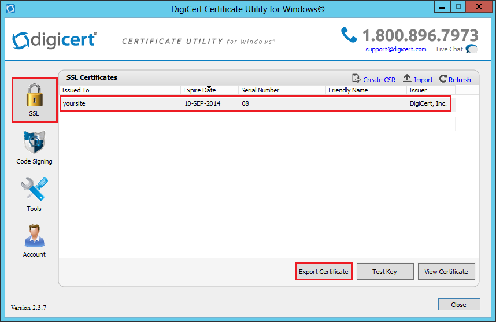Email support@digicert.com link

(x=395, y=50)
